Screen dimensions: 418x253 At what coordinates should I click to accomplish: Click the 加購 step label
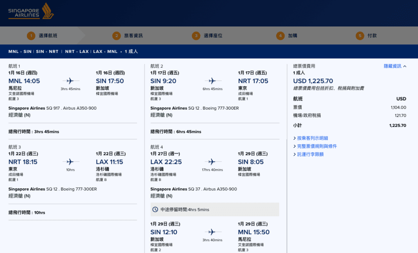coord(292,36)
